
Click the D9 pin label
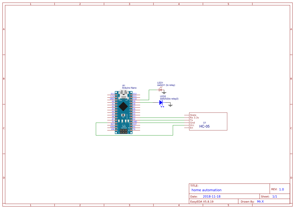pos(134,101)
